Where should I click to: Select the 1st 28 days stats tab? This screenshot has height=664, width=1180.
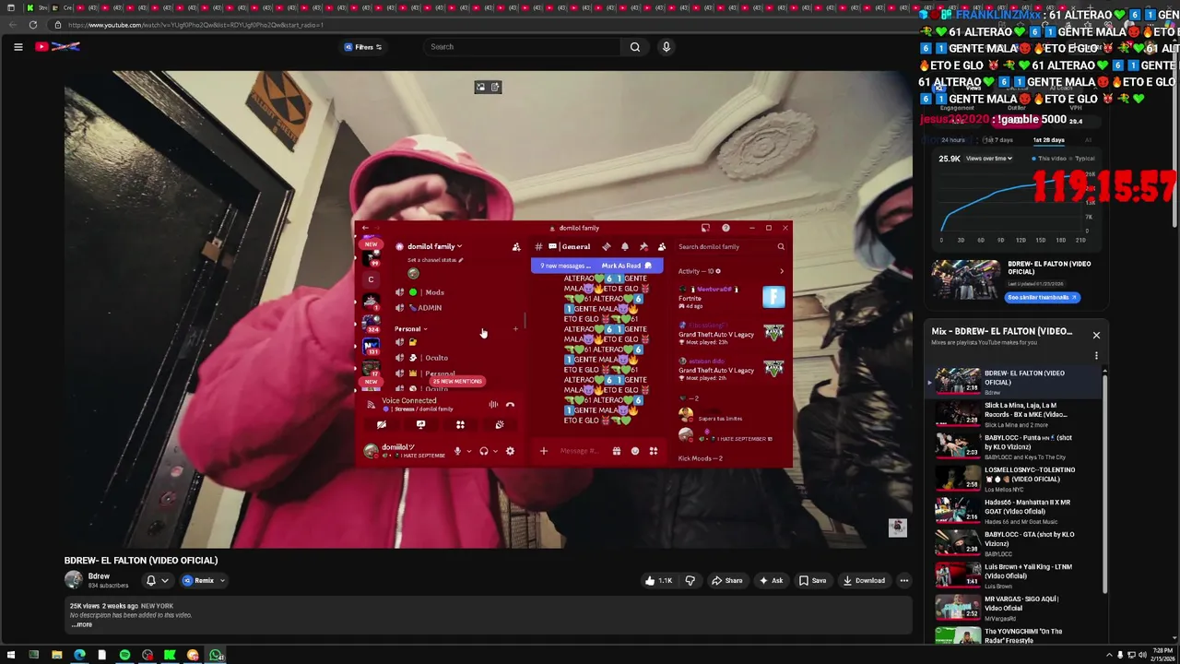tap(1048, 140)
